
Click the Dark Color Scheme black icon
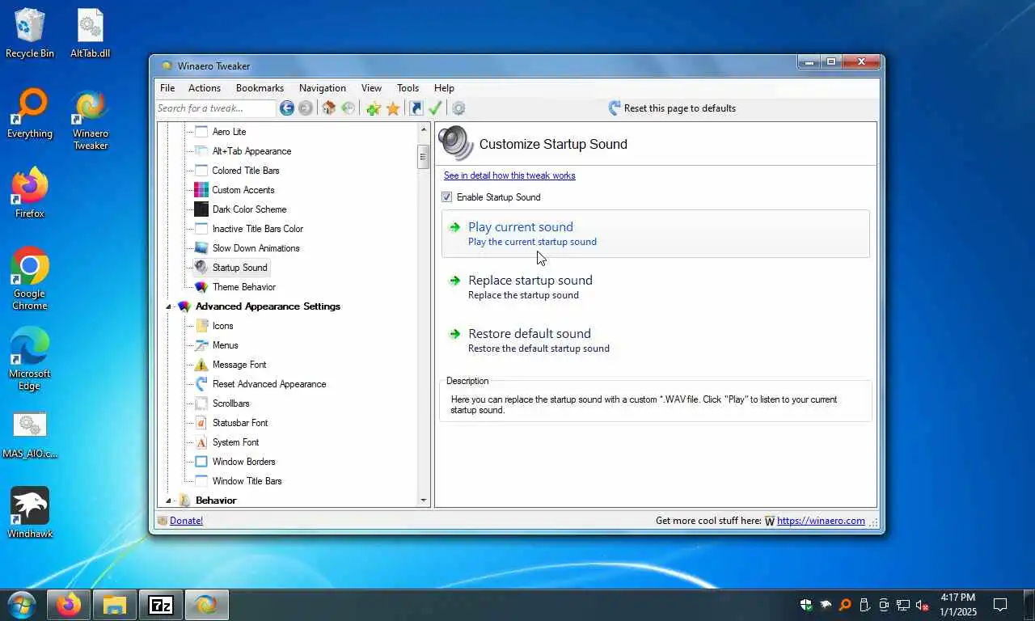coord(201,209)
